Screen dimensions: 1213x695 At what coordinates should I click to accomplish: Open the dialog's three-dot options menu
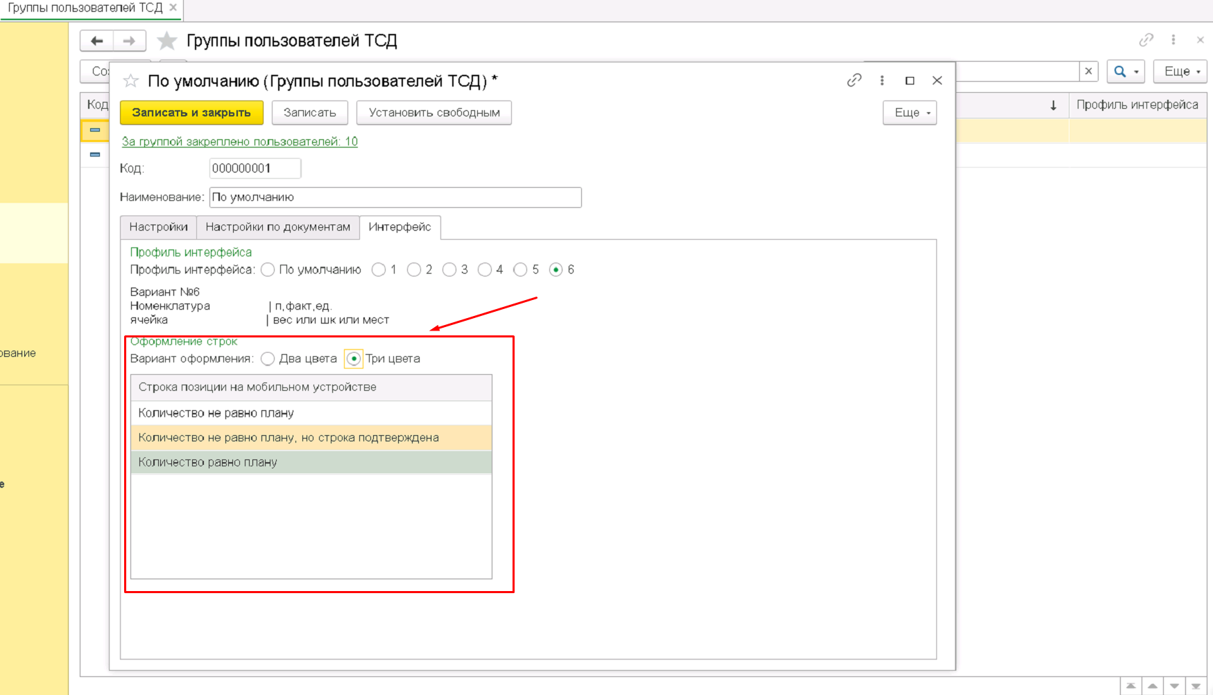(x=882, y=80)
